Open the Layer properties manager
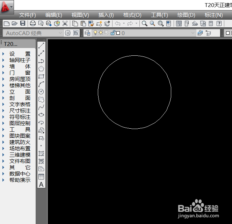The image size is (232, 224). pyautogui.click(x=87, y=33)
